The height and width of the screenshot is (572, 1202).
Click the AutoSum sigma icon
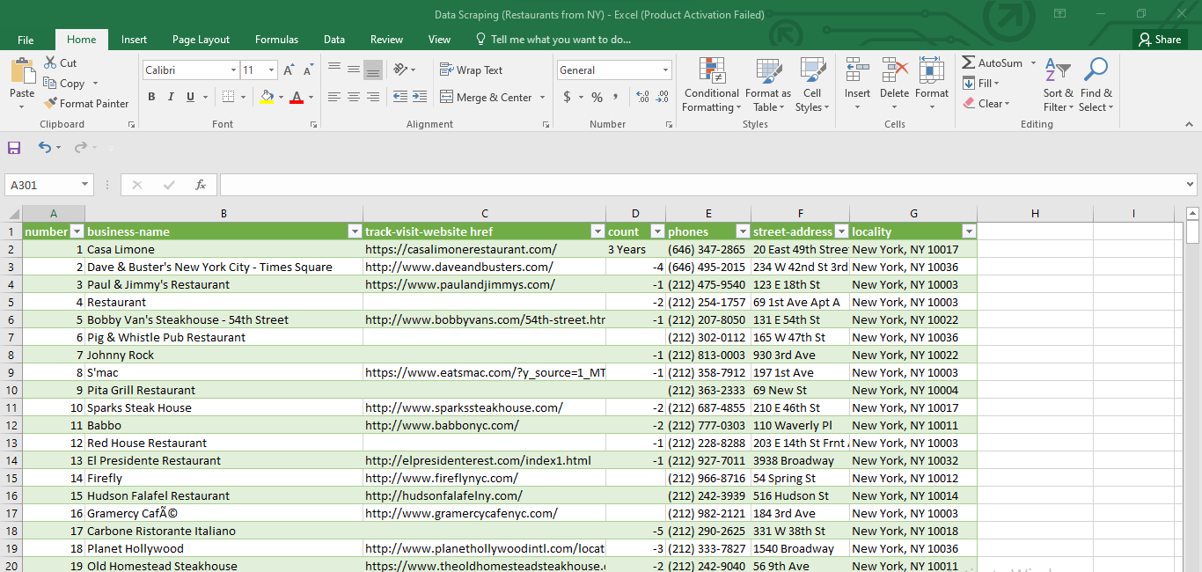(969, 63)
